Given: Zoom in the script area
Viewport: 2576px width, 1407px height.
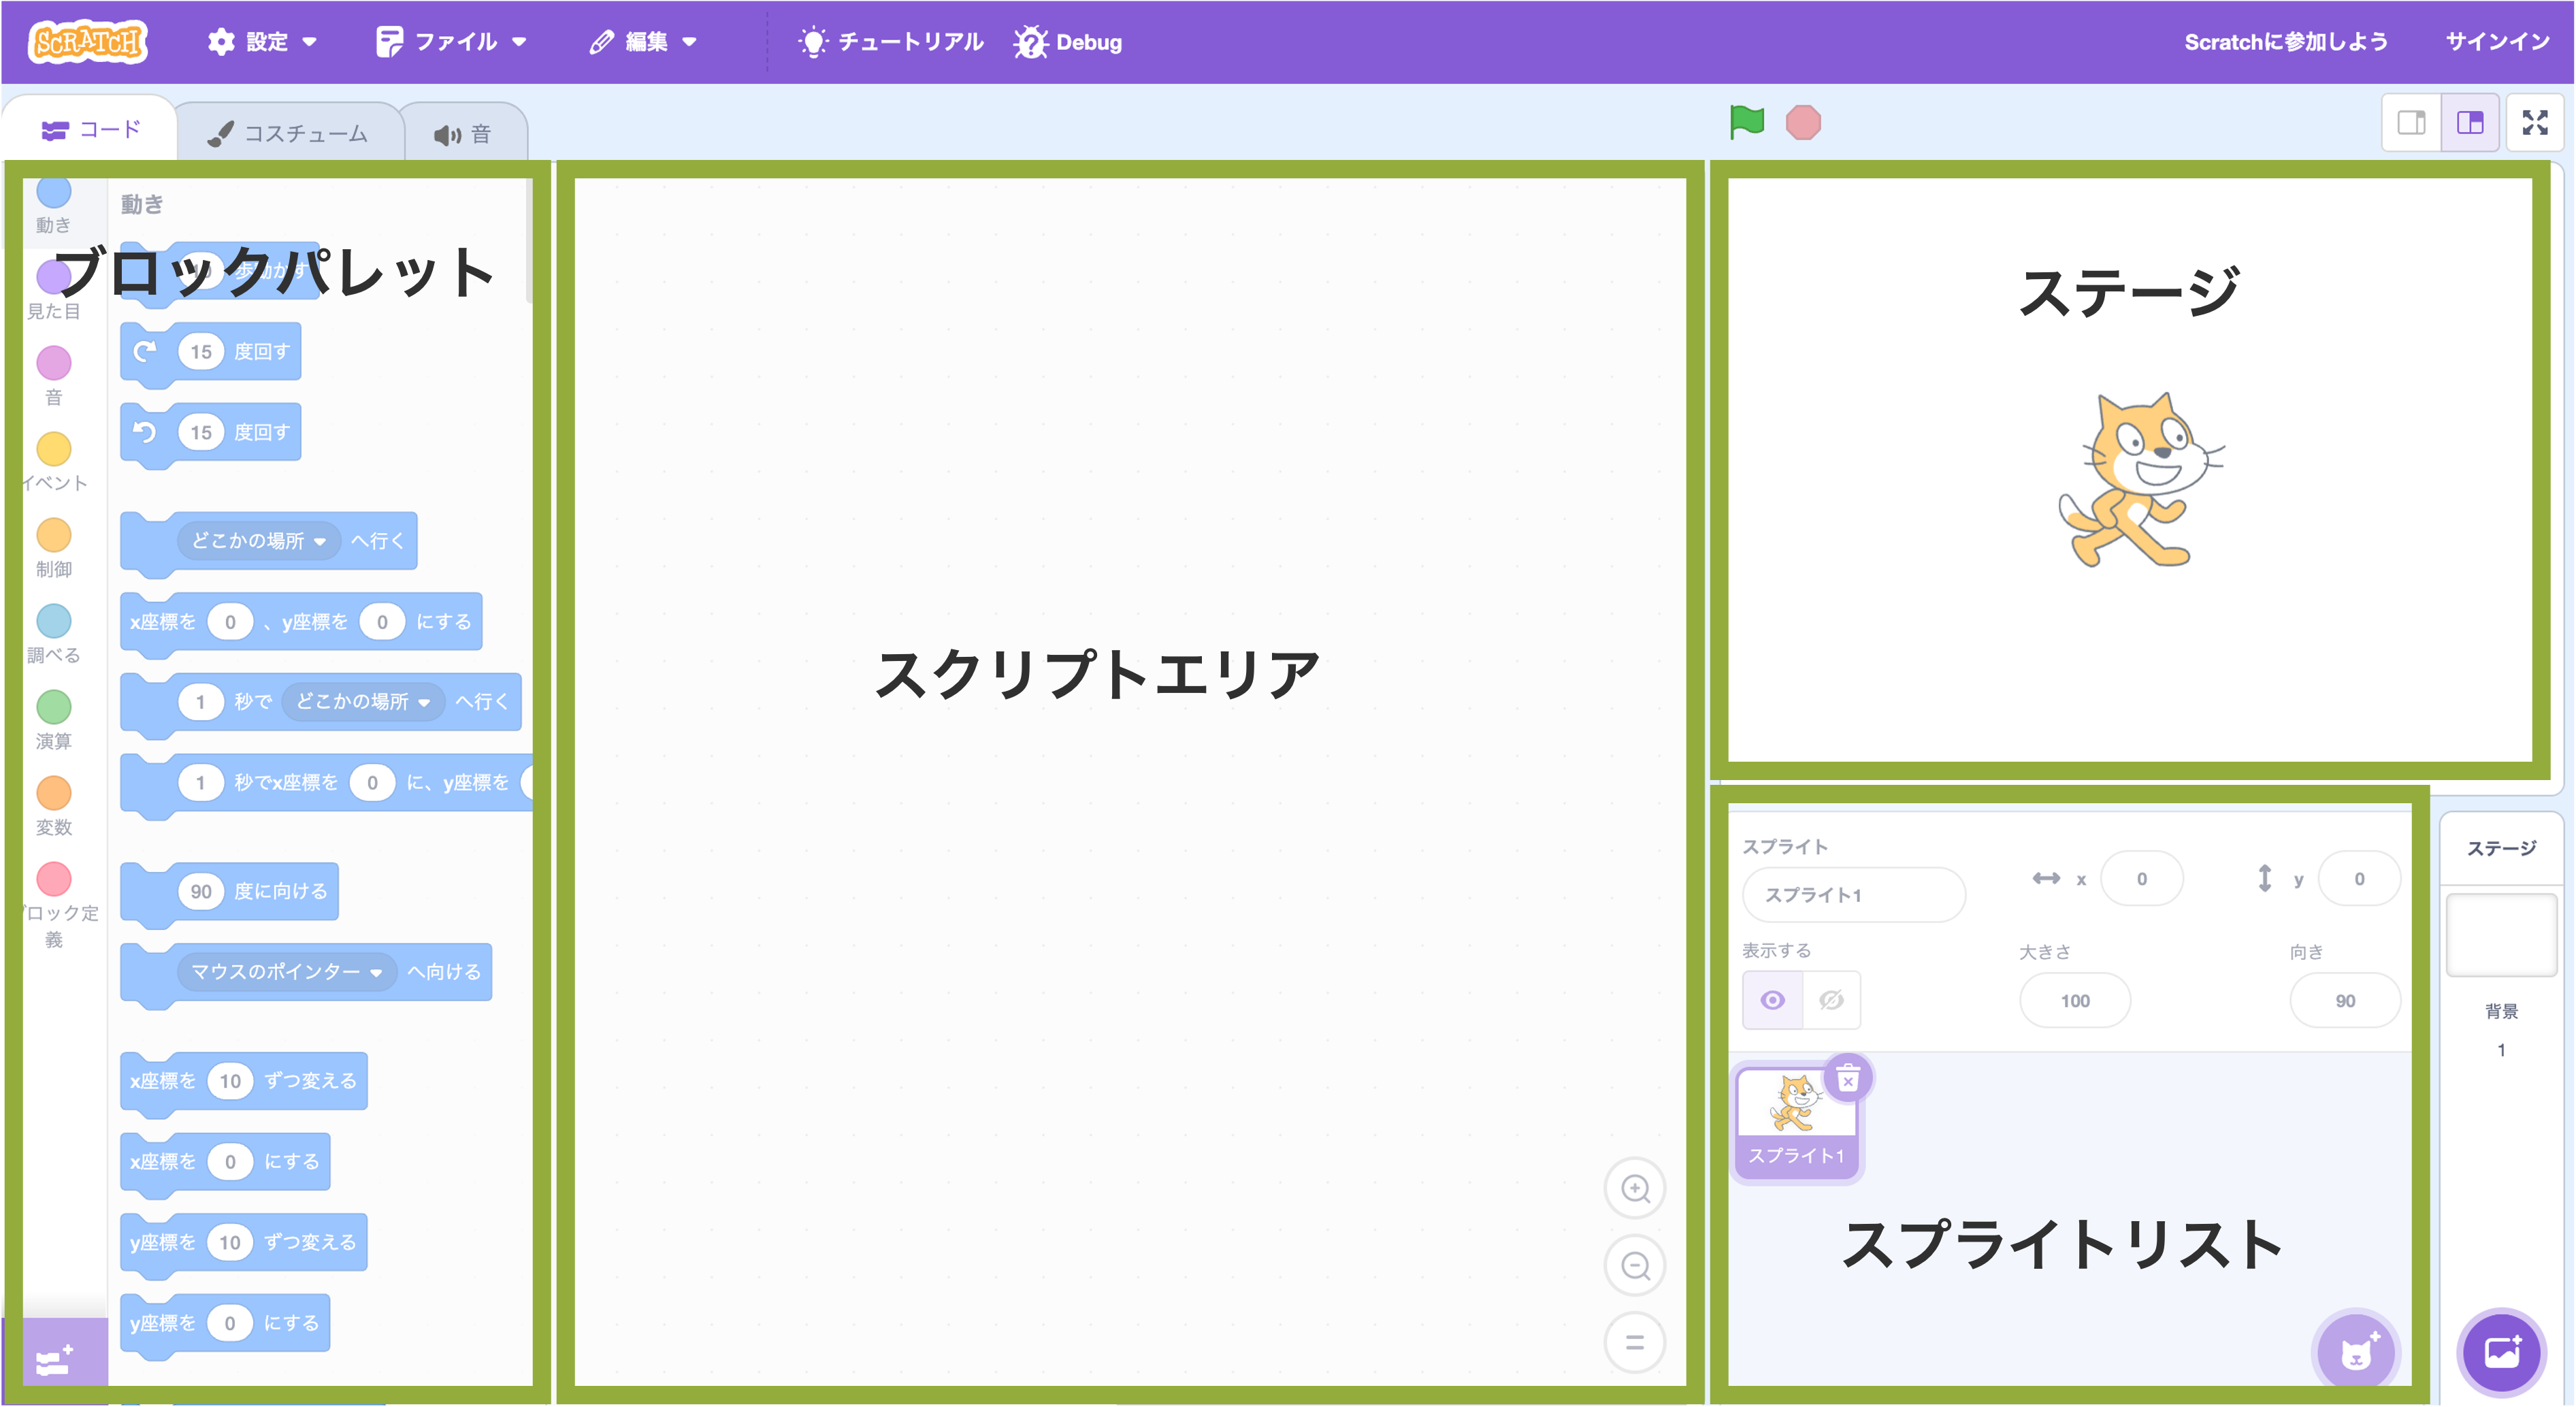Looking at the screenshot, I should tap(1635, 1188).
